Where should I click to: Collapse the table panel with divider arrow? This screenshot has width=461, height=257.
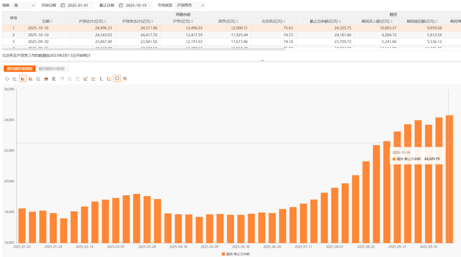click(263, 61)
